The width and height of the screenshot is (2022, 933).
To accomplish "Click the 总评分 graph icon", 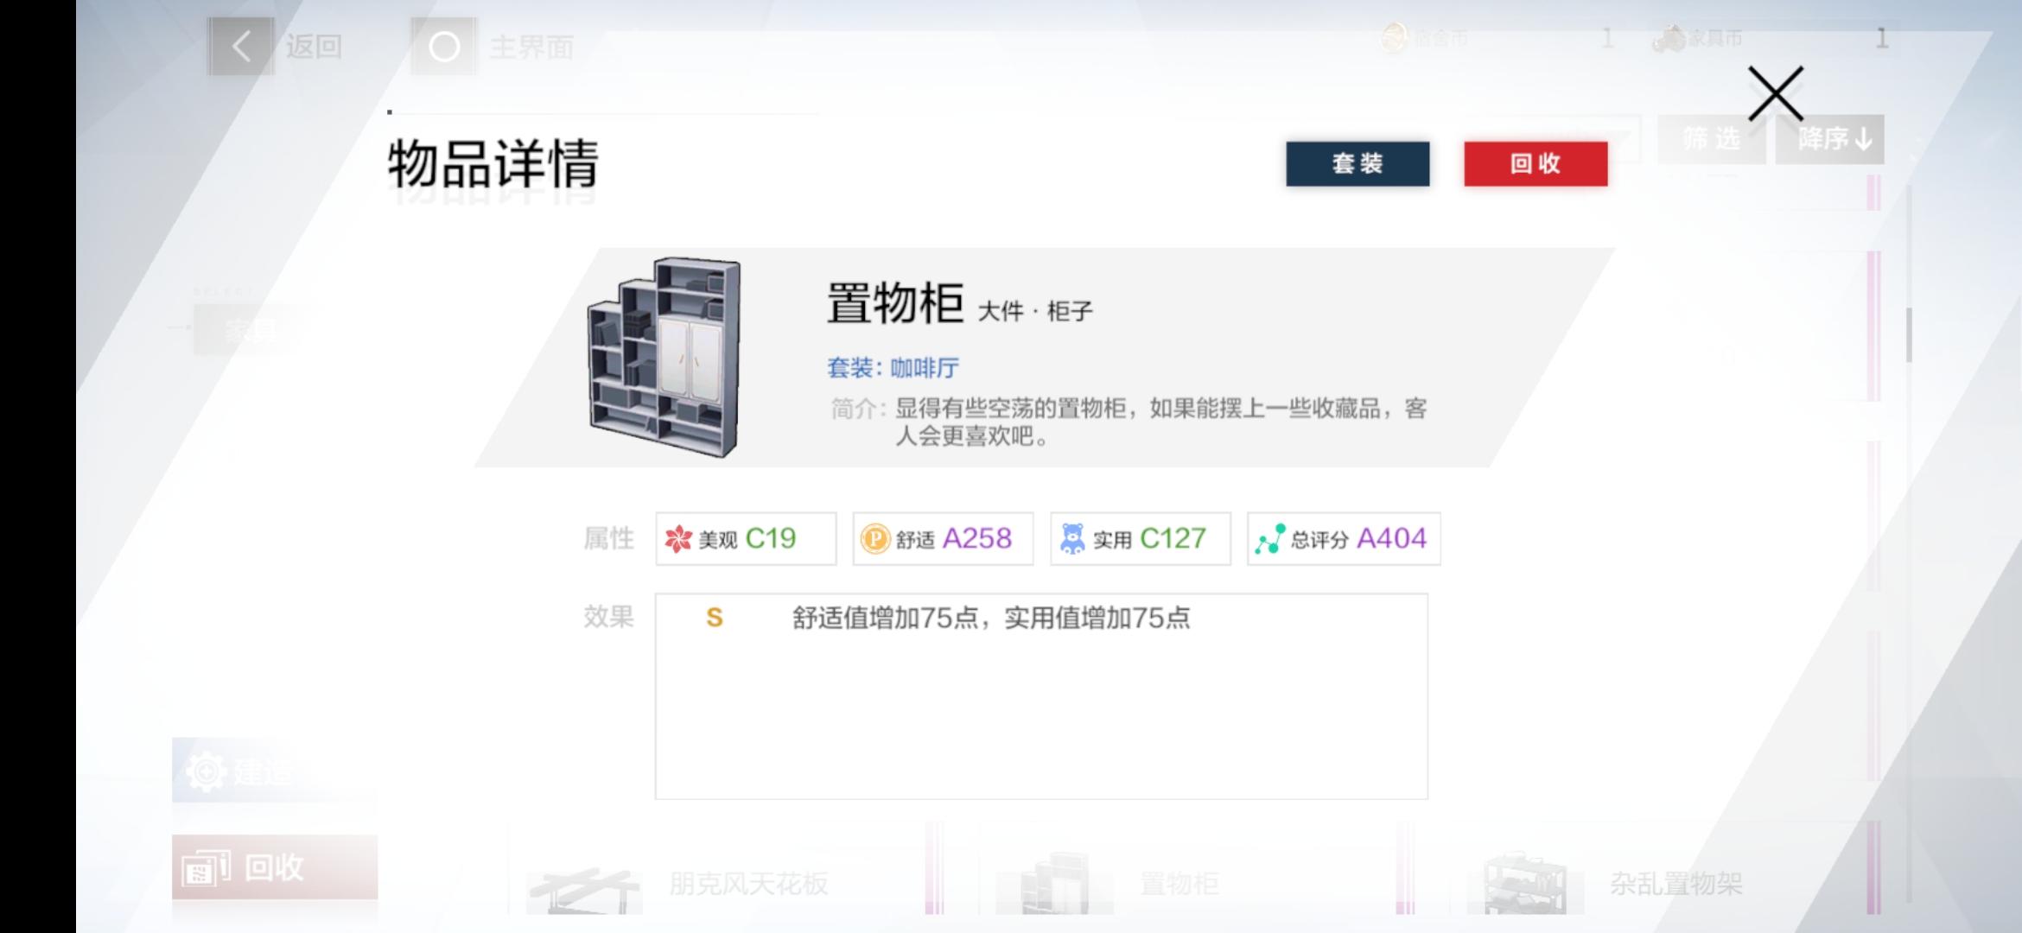I will [x=1270, y=539].
